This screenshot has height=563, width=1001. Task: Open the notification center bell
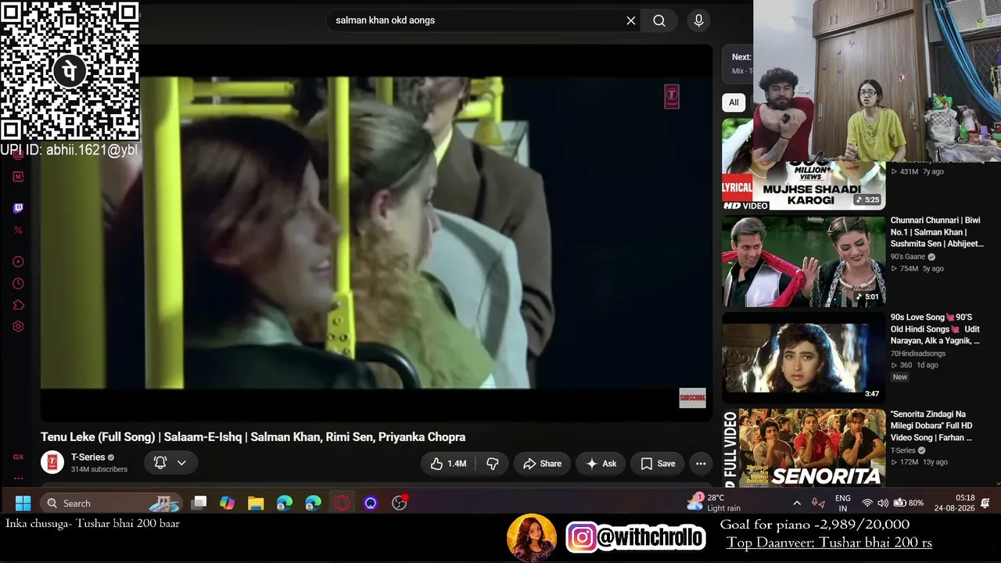click(985, 503)
